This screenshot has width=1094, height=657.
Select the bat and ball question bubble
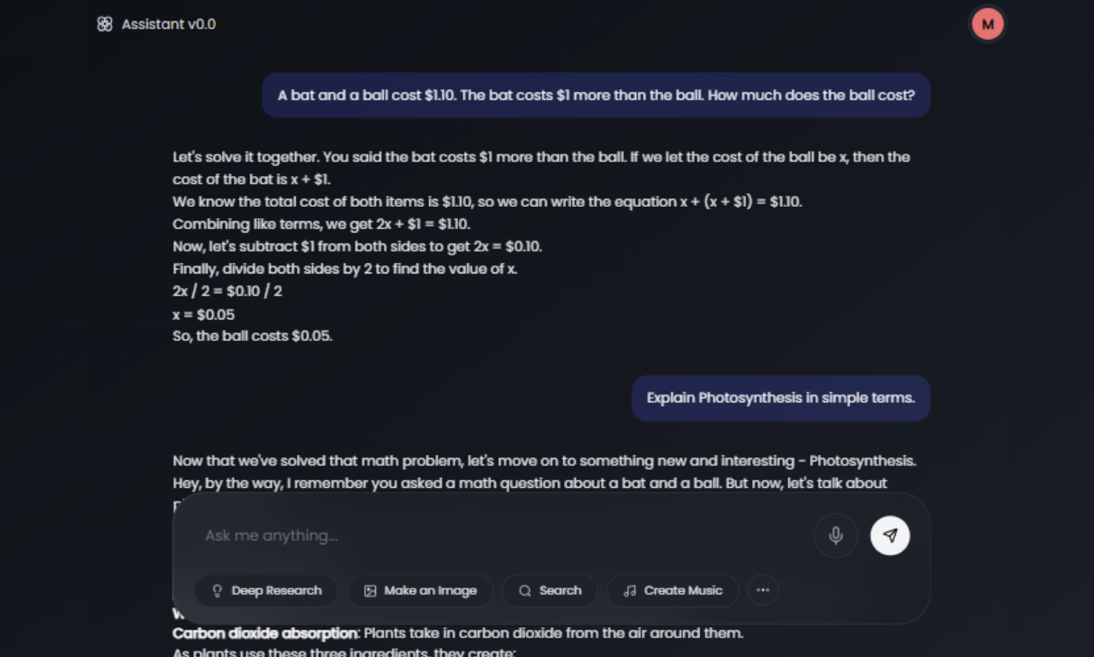pyautogui.click(x=596, y=95)
